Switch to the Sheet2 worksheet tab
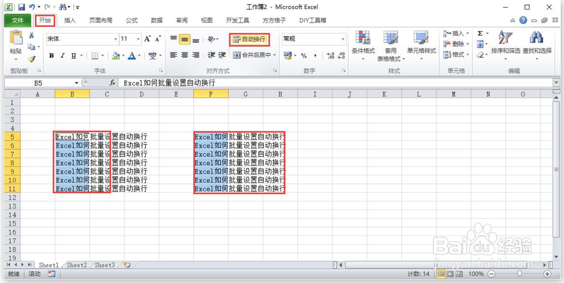 click(x=76, y=265)
